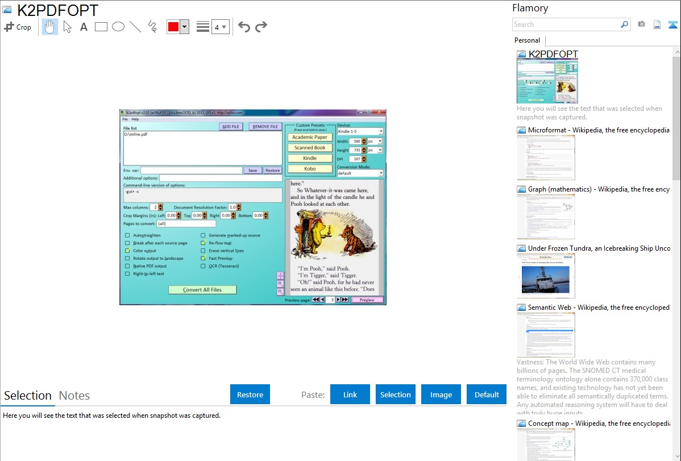Click last-page button in K2pdfopt preview navigation
The width and height of the screenshot is (681, 461).
[x=345, y=300]
